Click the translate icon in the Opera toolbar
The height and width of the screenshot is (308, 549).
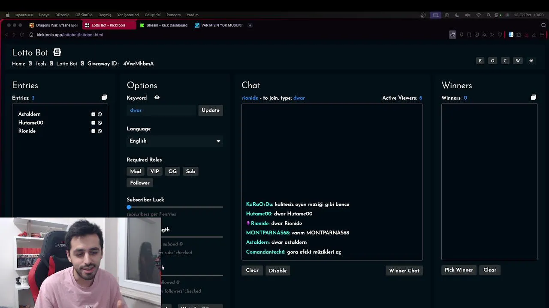coord(484,35)
